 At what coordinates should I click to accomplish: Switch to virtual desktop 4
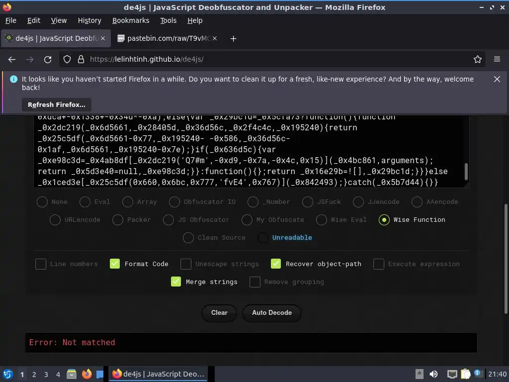click(x=58, y=375)
